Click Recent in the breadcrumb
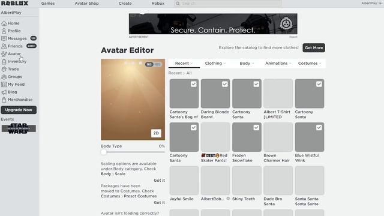The image size is (384, 216). pyautogui.click(x=175, y=73)
